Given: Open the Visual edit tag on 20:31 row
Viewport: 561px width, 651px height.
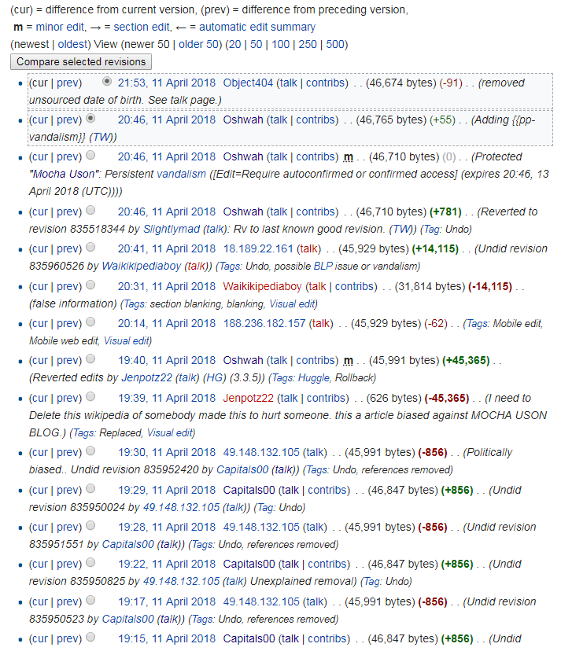Looking at the screenshot, I should point(292,304).
